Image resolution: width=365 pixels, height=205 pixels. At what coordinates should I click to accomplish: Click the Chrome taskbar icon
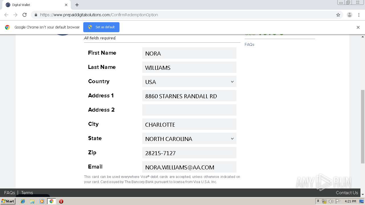(51, 201)
